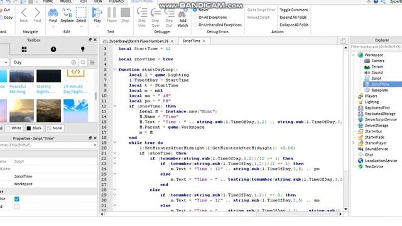Click Go to Script Error

pos(261,10)
